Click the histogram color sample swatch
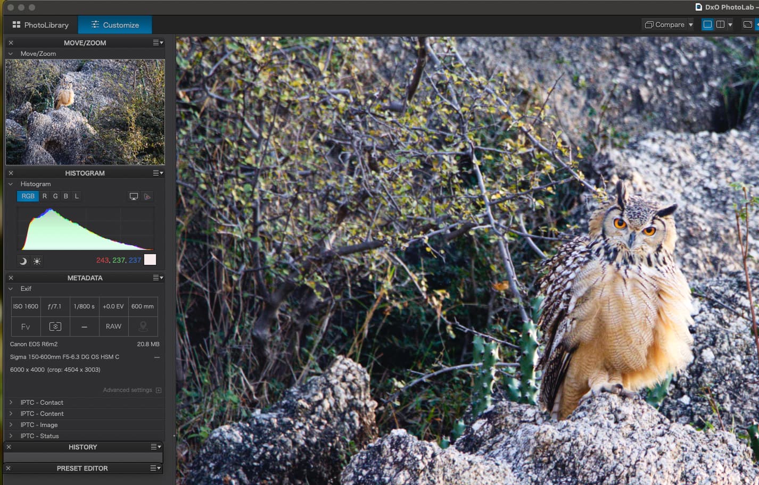The image size is (759, 485). (x=150, y=260)
